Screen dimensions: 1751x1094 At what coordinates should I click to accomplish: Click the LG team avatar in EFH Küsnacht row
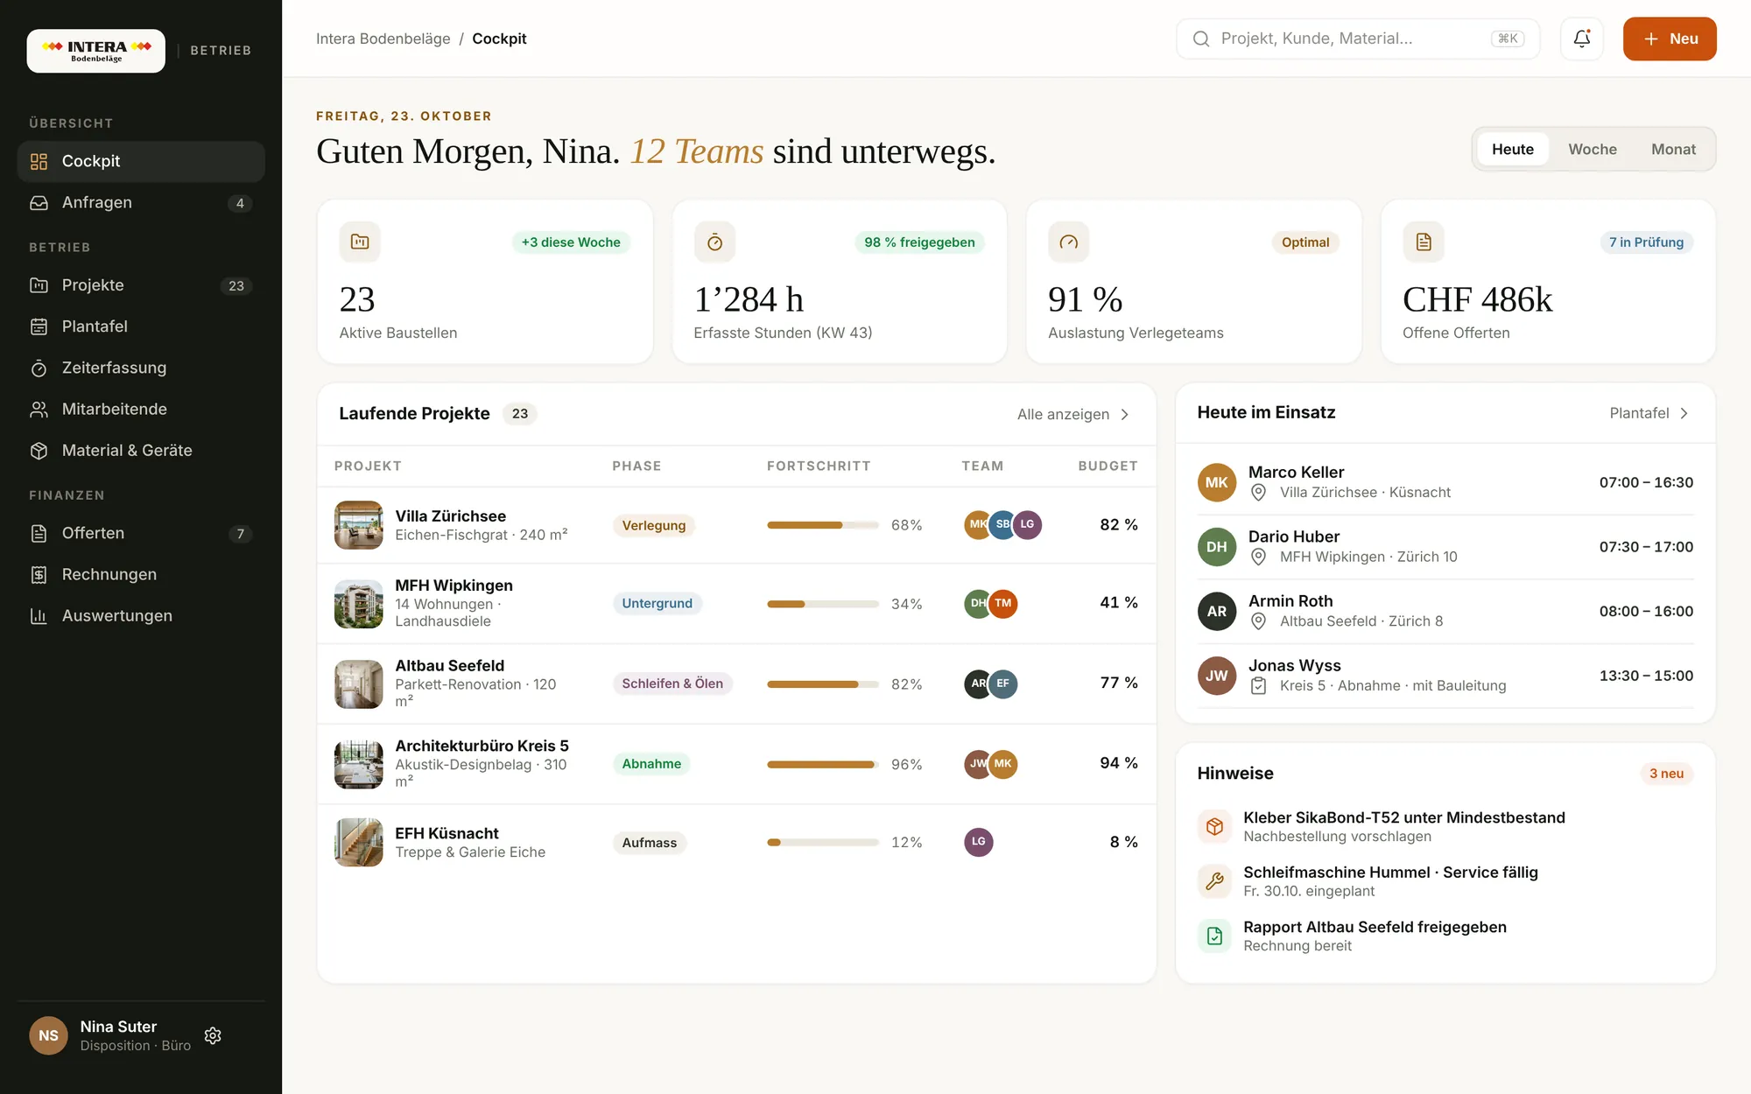pyautogui.click(x=978, y=842)
